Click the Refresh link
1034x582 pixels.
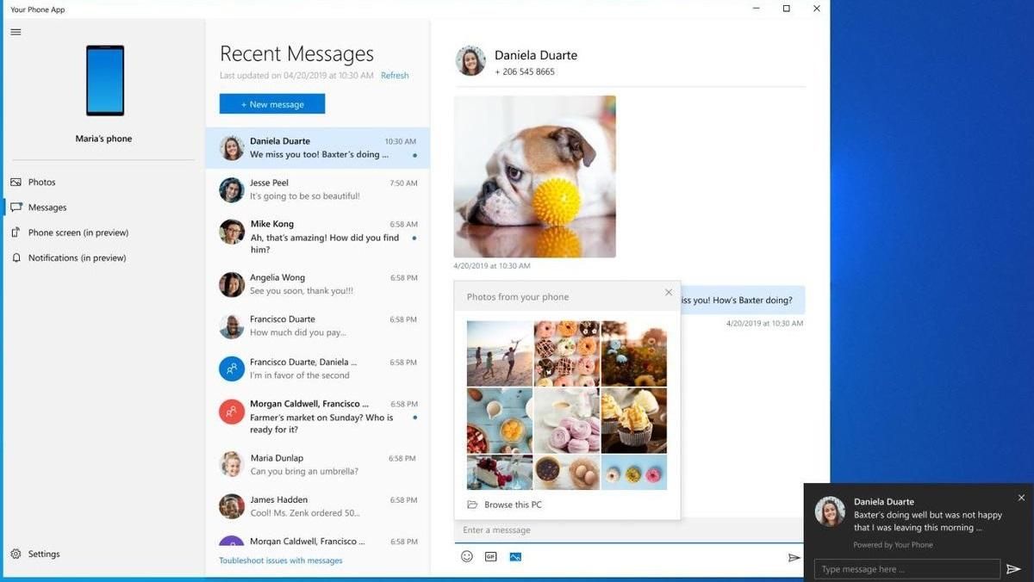pyautogui.click(x=395, y=76)
